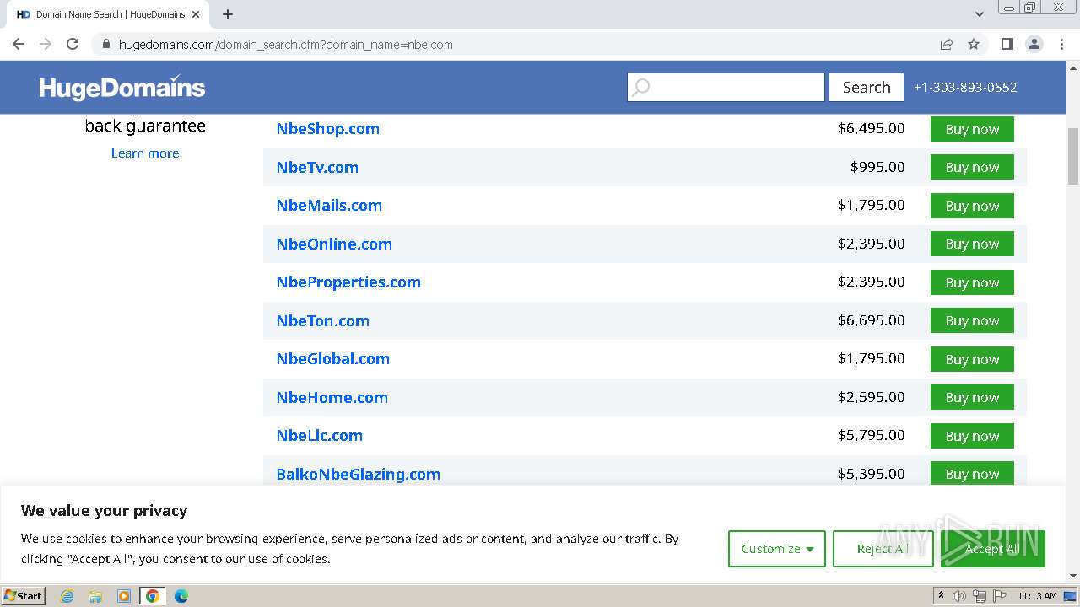Image resolution: width=1080 pixels, height=607 pixels.
Task: Open NbeTon.com domain link
Action: [323, 320]
